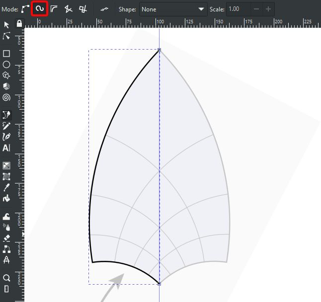Image resolution: width=321 pixels, height=302 pixels.
Task: Select the Zoom magnifier tool
Action: [6, 278]
